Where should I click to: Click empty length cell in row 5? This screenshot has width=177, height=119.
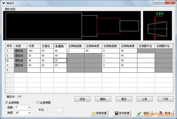[x=34, y=70]
